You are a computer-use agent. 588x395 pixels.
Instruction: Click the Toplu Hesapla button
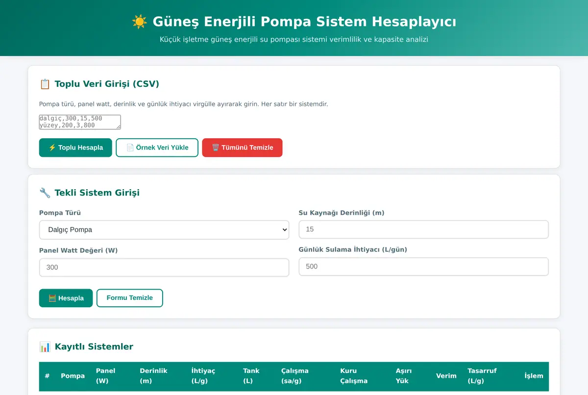tap(75, 148)
